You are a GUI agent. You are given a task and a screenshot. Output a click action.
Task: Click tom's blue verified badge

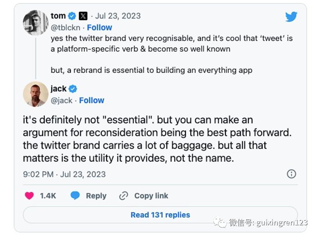point(72,16)
